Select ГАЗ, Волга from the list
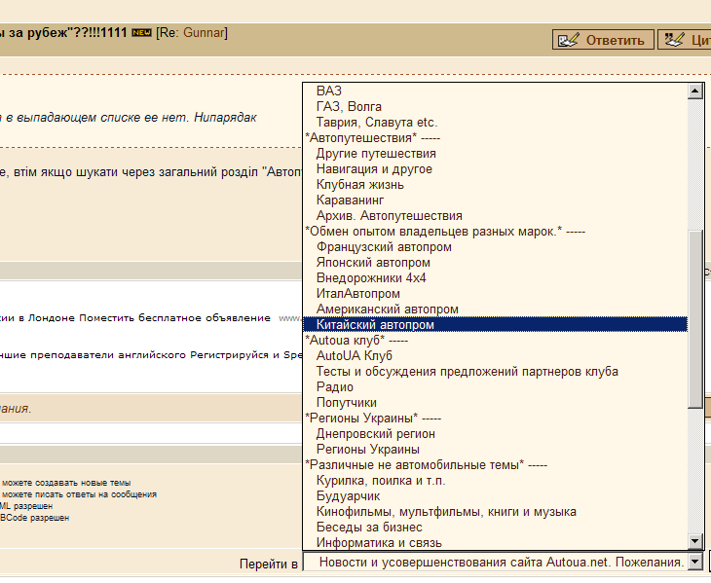Screen dimensions: 711x583 point(349,106)
